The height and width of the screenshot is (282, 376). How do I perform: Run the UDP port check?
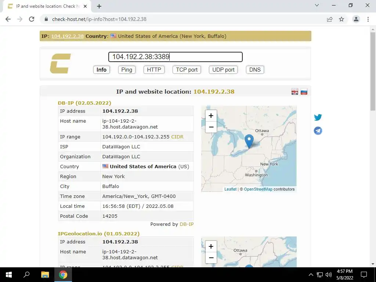coord(223,70)
